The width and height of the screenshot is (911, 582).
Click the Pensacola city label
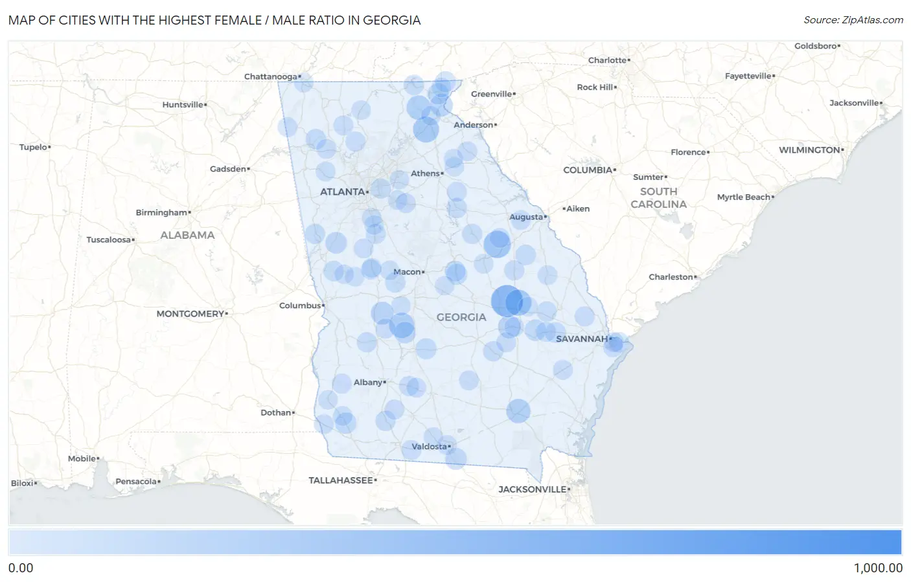[x=136, y=482]
